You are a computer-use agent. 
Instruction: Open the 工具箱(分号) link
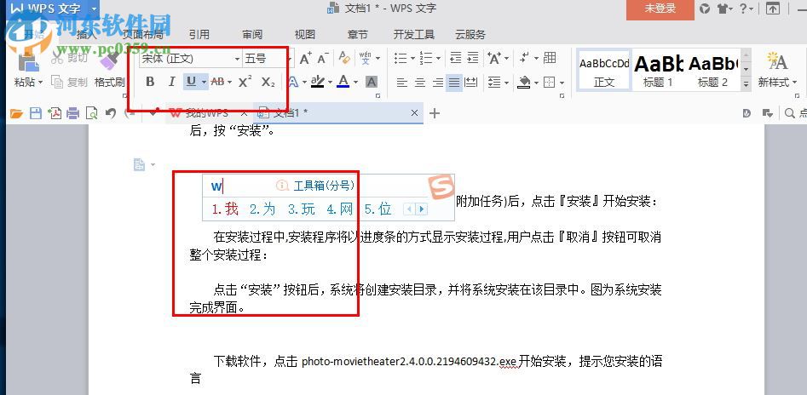point(324,186)
